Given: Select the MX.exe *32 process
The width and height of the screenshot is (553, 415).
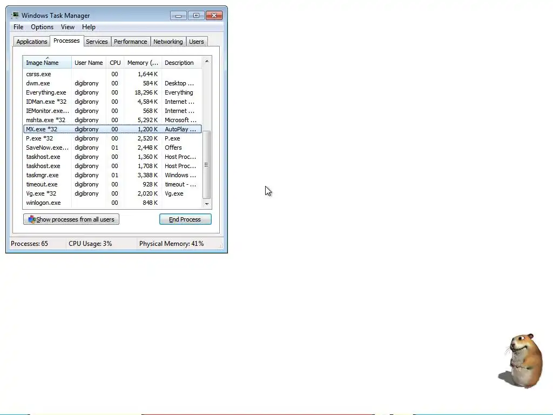Looking at the screenshot, I should (x=112, y=129).
